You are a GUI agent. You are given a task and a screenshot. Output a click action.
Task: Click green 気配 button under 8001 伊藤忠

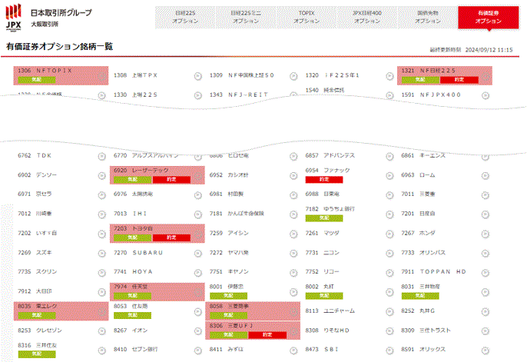pos(229,296)
